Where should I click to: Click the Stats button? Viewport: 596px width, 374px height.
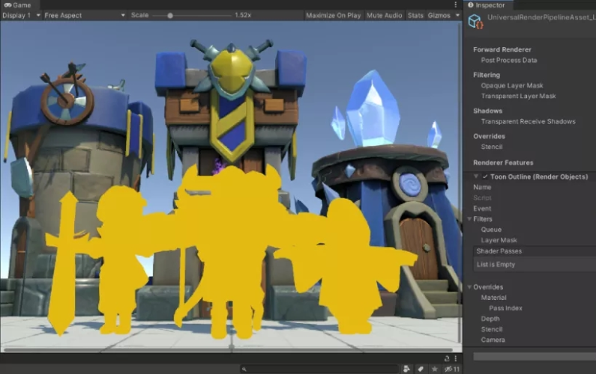415,15
